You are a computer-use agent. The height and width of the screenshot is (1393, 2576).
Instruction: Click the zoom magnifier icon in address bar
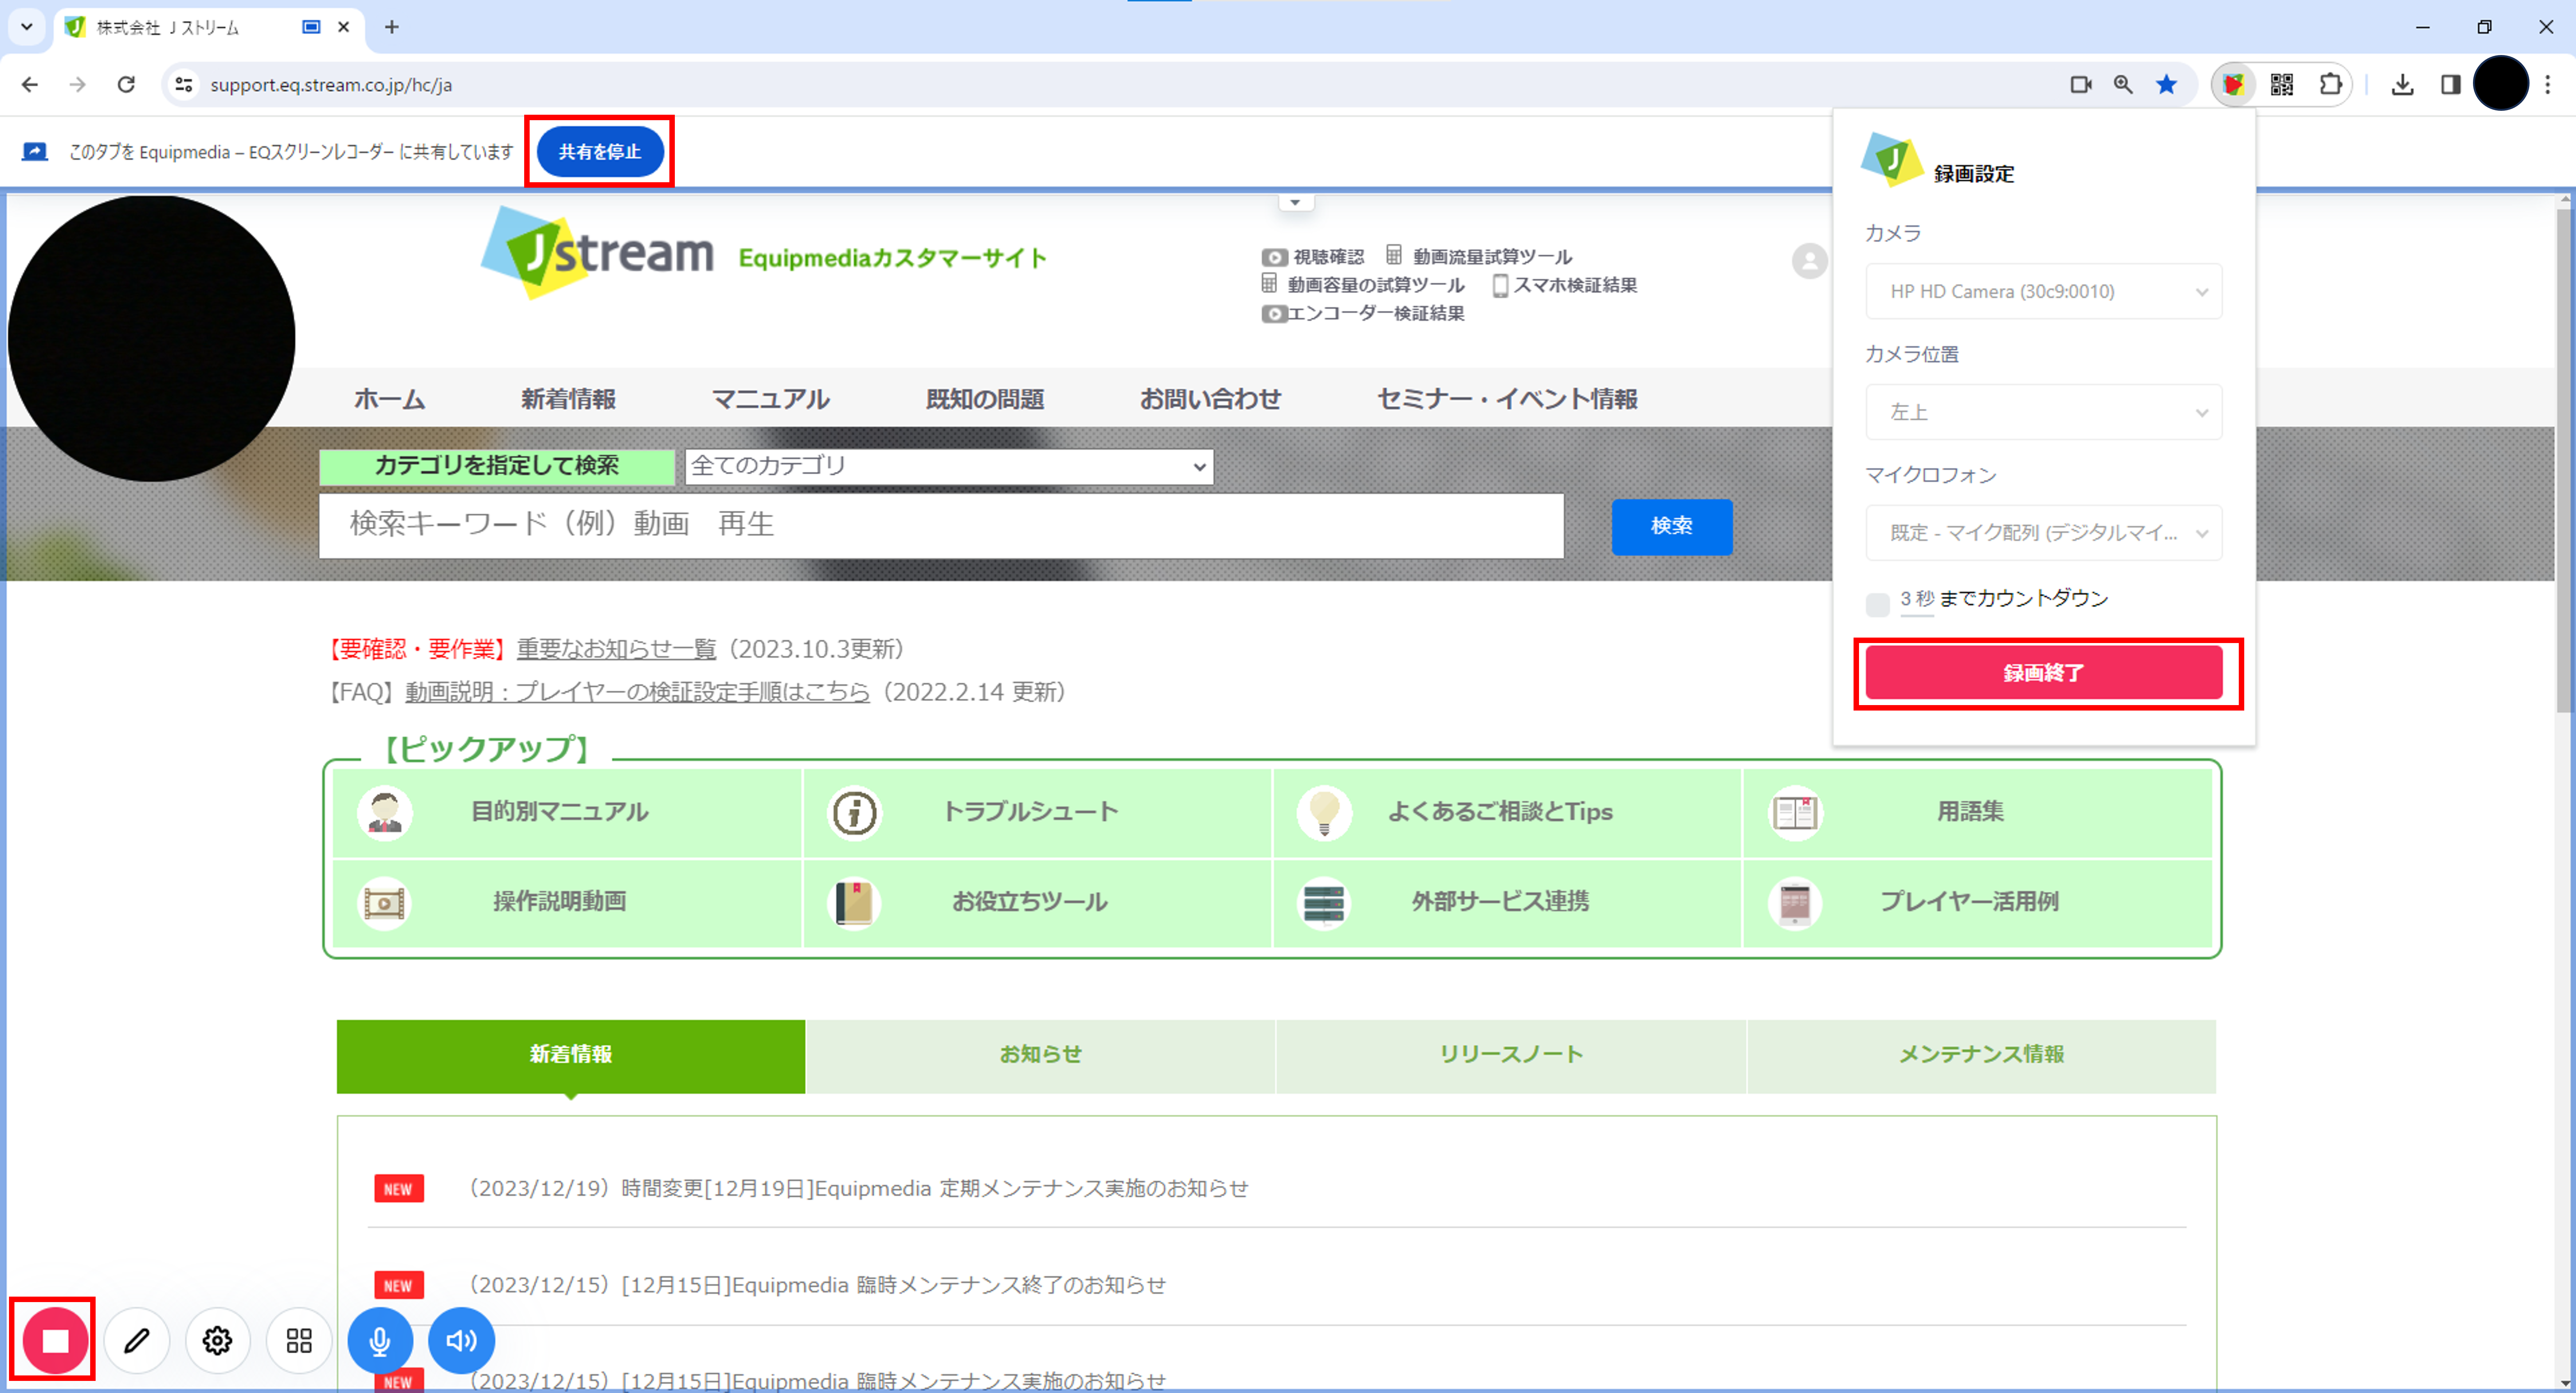click(x=2123, y=85)
